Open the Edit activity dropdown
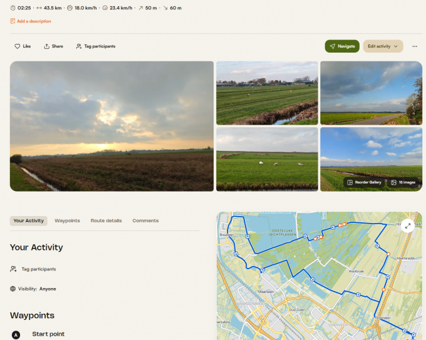 [x=383, y=46]
